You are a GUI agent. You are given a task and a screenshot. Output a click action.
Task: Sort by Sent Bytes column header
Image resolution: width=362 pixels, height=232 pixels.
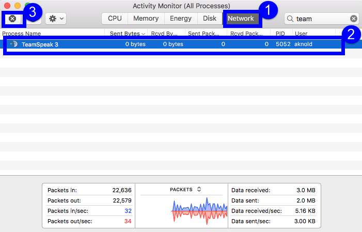(x=125, y=34)
